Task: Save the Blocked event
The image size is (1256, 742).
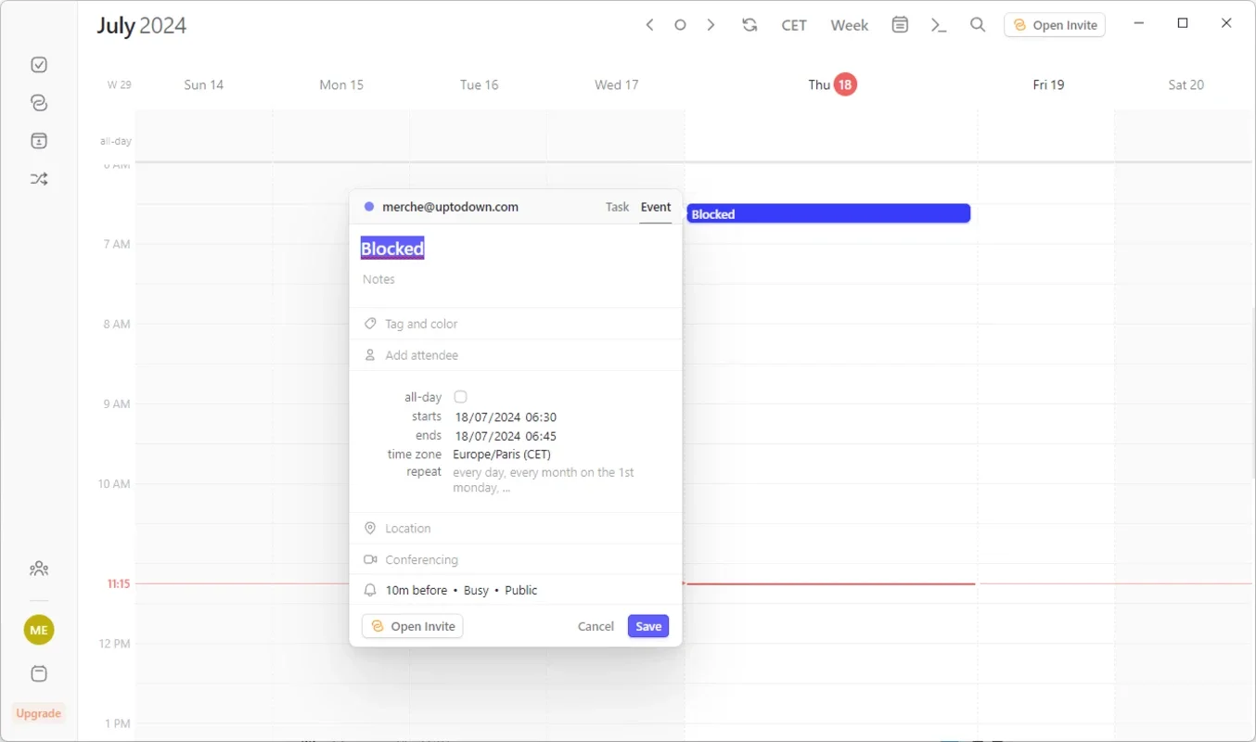Action: pyautogui.click(x=648, y=626)
